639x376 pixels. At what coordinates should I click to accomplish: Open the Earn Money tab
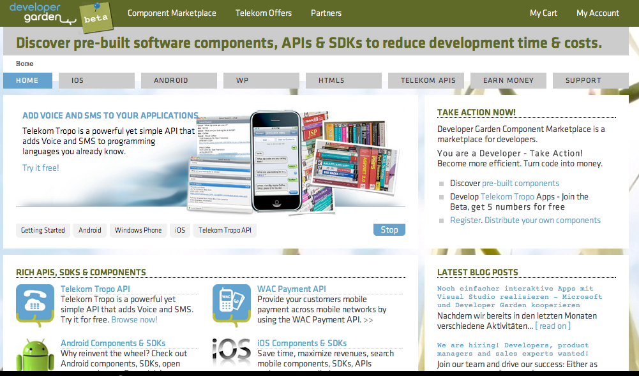tap(508, 80)
